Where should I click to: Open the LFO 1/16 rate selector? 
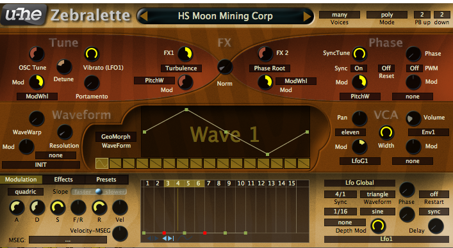(340, 212)
